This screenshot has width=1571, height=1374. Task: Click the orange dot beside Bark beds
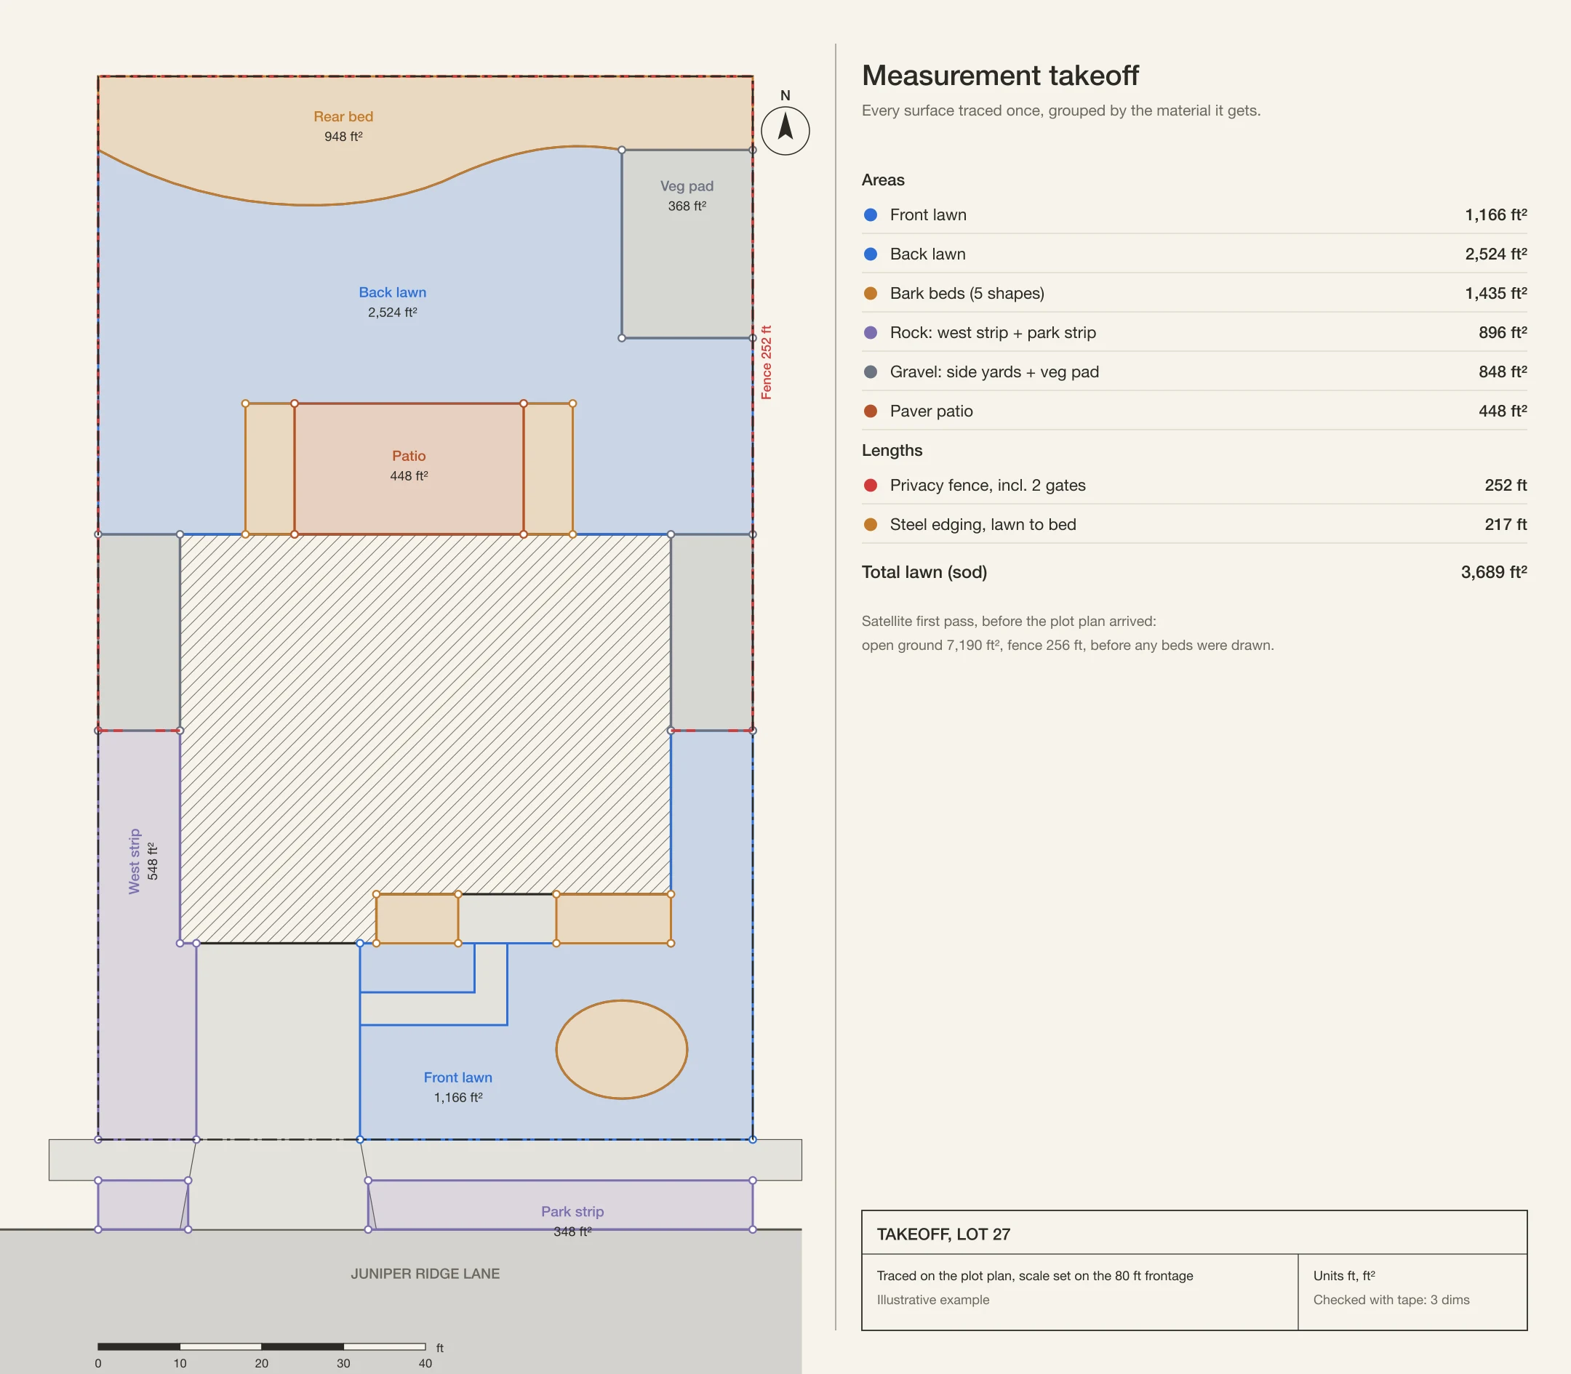[870, 293]
